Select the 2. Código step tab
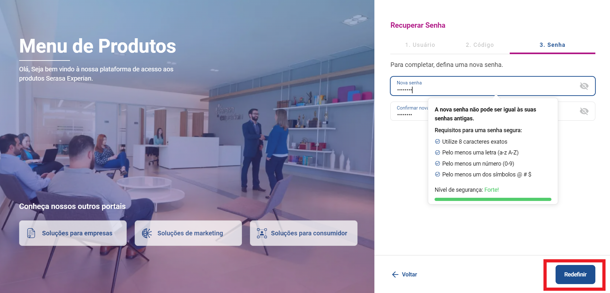The width and height of the screenshot is (610, 293). (x=479, y=45)
